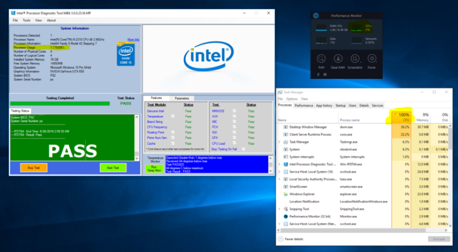Toggle the IMC test checkbox

pyautogui.click(x=234, y=121)
